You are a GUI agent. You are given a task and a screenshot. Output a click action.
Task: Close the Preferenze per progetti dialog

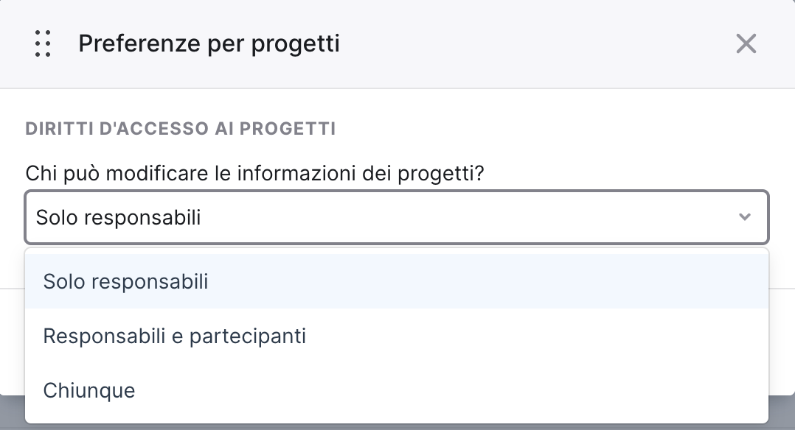tap(746, 43)
